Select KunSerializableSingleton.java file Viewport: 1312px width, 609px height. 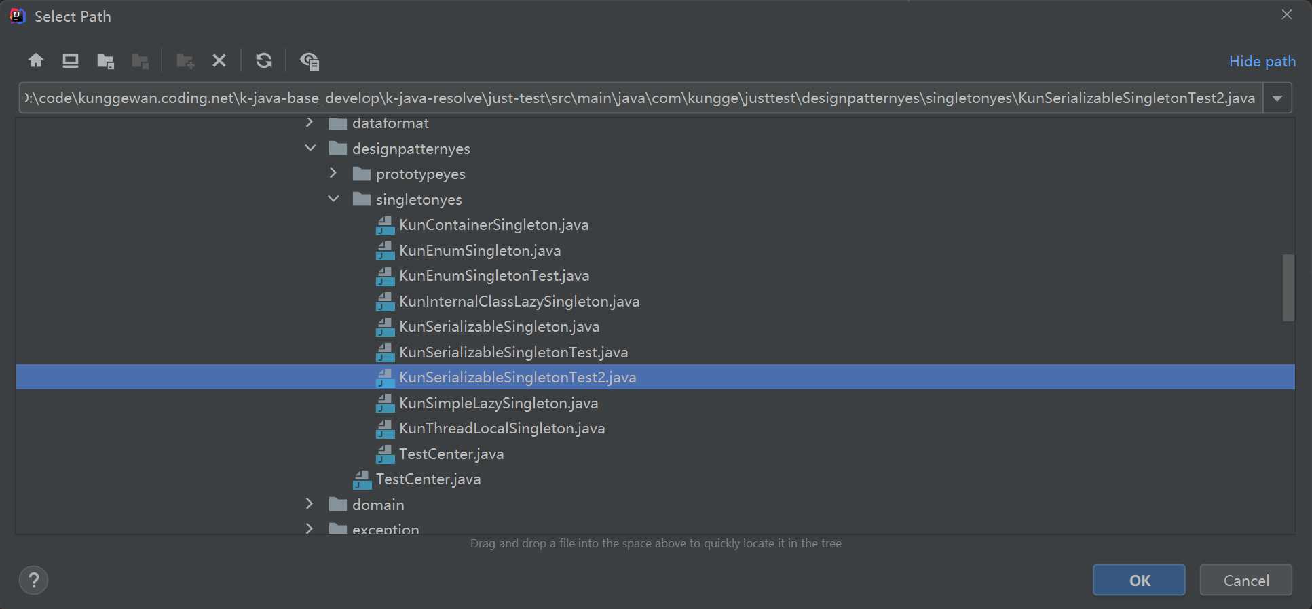pyautogui.click(x=499, y=327)
